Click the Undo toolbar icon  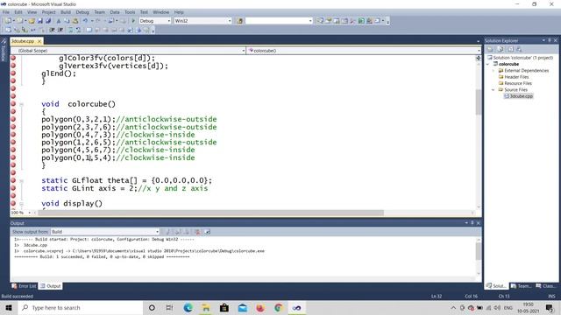point(86,21)
